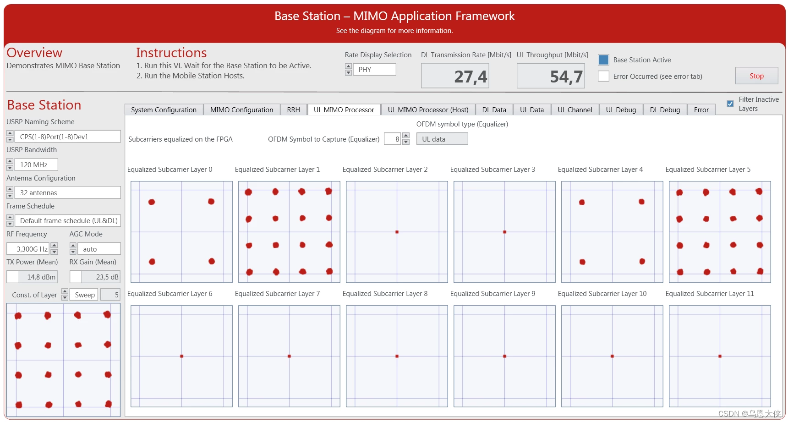Click the Const. of Layer number field
The height and width of the screenshot is (422, 788).
pos(110,295)
